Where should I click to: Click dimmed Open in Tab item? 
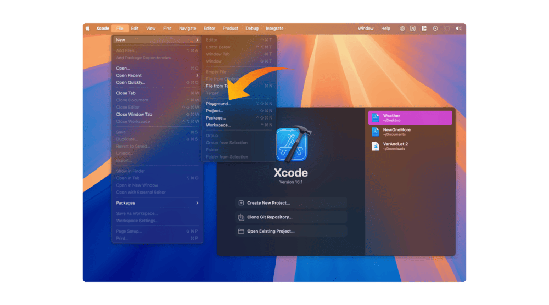point(157,178)
